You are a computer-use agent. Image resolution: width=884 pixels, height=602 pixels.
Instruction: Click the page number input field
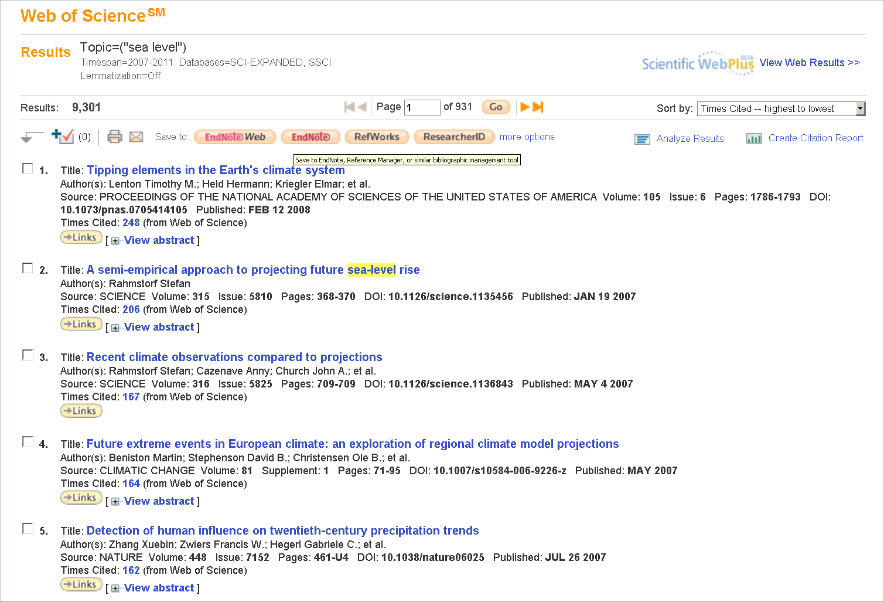pos(422,107)
